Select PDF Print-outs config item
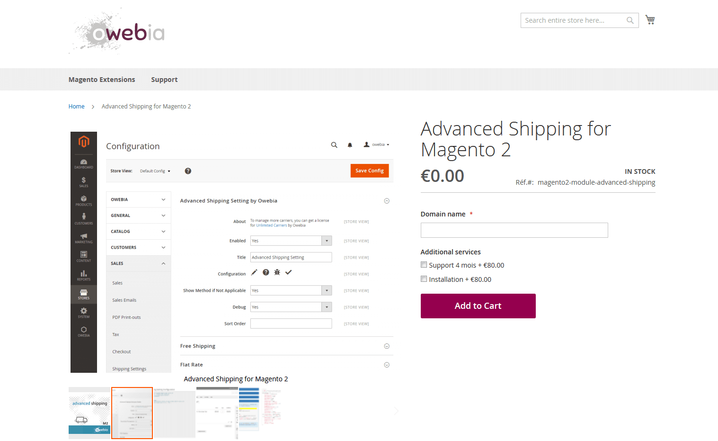 126,317
